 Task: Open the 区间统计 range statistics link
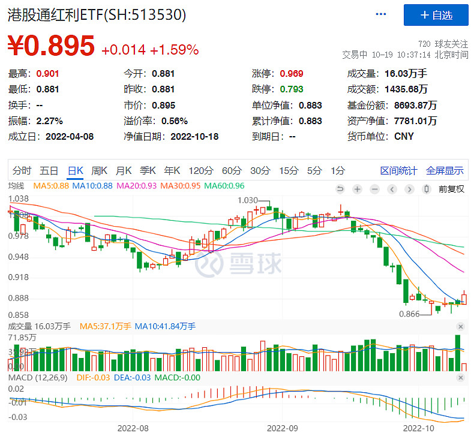click(x=398, y=171)
